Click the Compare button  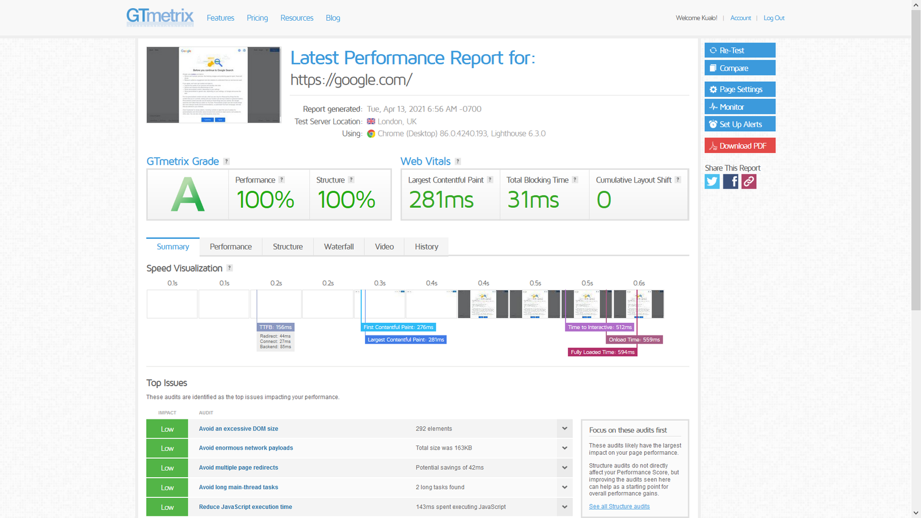click(740, 68)
